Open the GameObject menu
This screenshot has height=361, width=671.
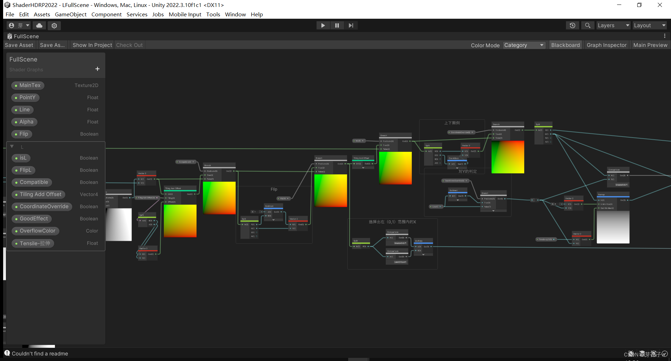[71, 14]
